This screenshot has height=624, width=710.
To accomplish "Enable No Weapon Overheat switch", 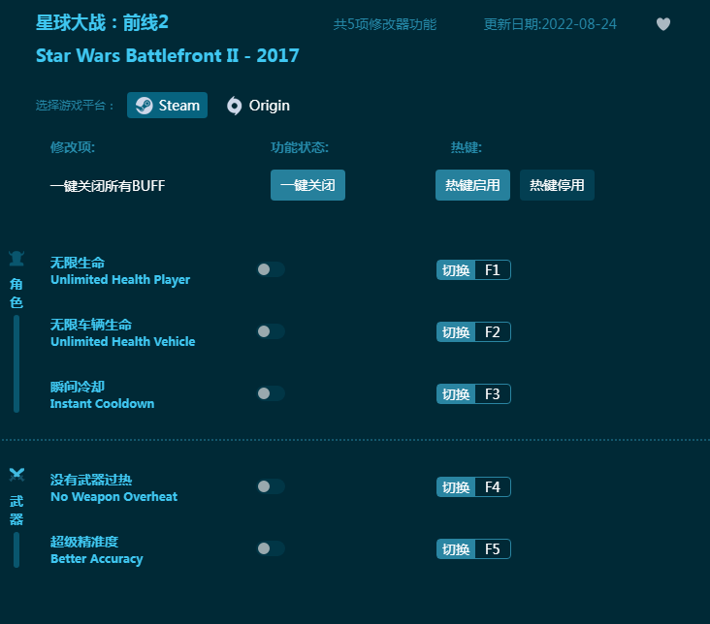I will coord(271,486).
